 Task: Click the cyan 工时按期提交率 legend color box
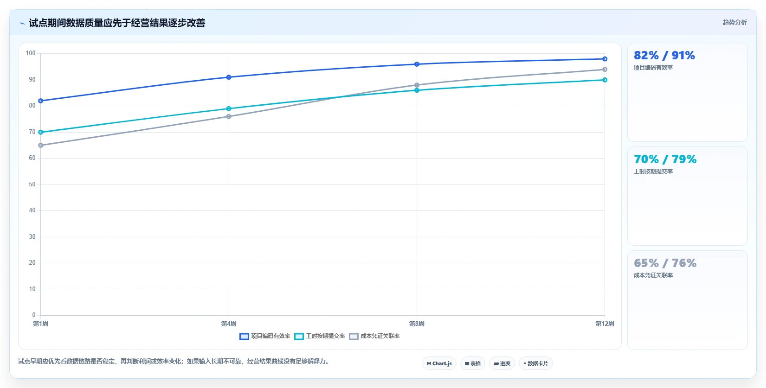(x=299, y=337)
